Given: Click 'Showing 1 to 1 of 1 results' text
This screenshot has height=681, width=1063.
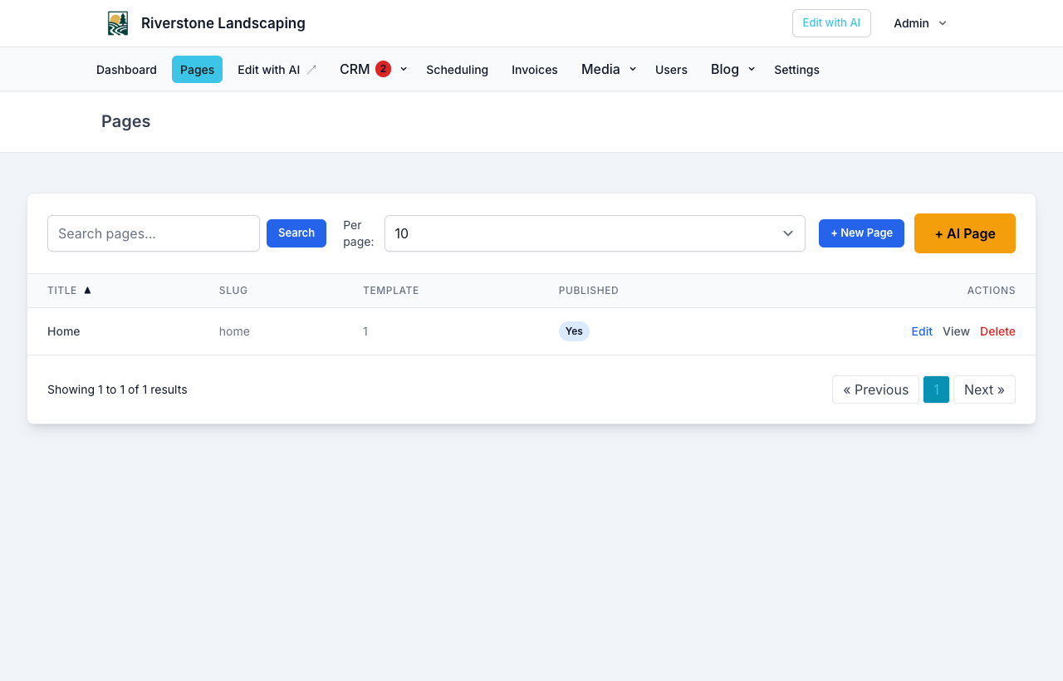Looking at the screenshot, I should click(x=117, y=389).
